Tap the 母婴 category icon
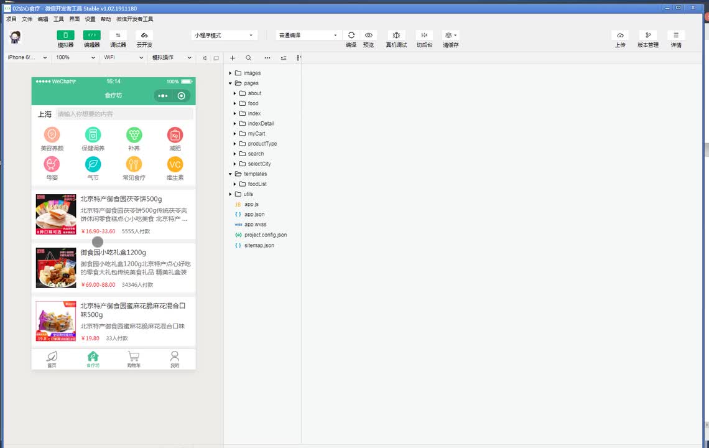709x448 pixels. [x=52, y=164]
